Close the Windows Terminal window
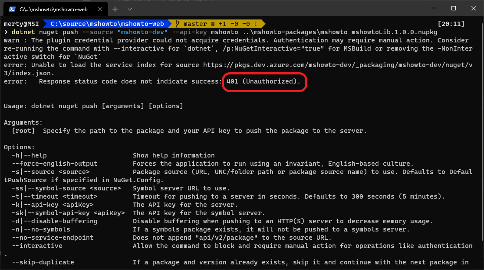The height and width of the screenshot is (270, 484). tap(473, 8)
